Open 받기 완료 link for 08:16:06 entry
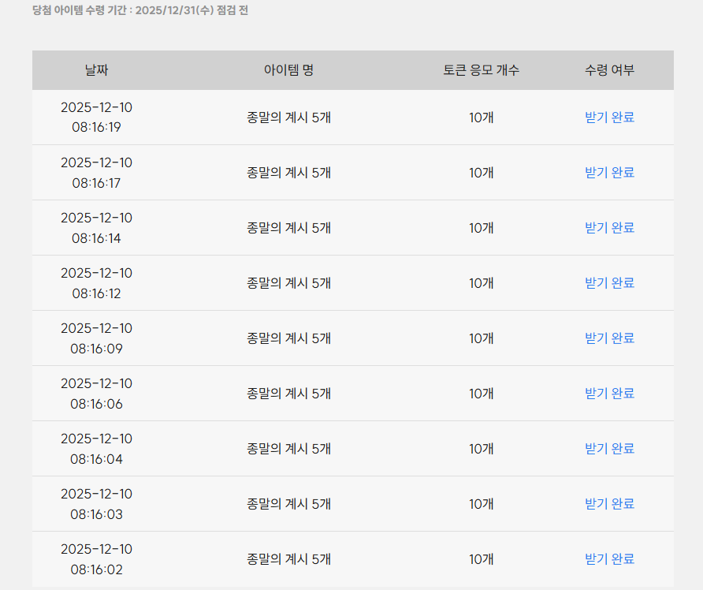This screenshot has width=703, height=590. click(609, 394)
